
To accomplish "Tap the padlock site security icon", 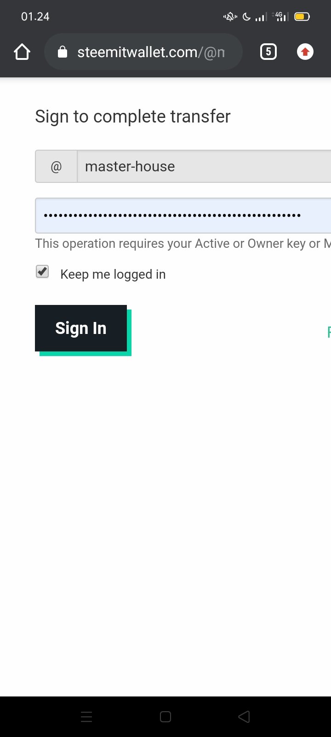I will pos(63,52).
